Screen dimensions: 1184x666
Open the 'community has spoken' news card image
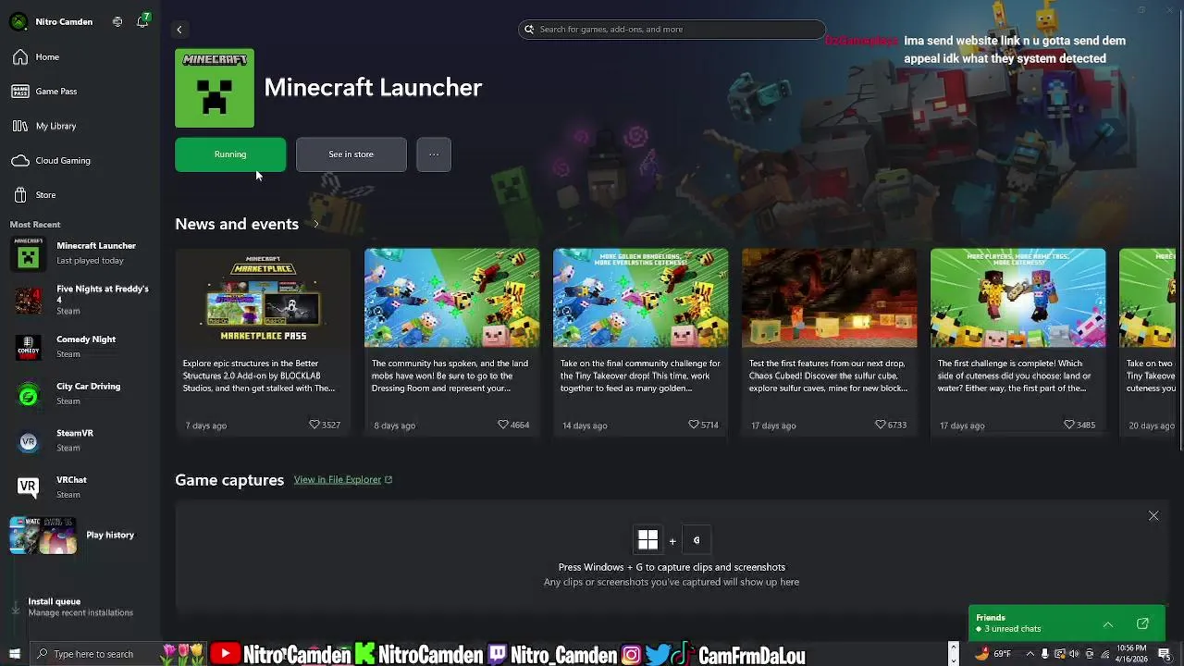[x=451, y=298]
